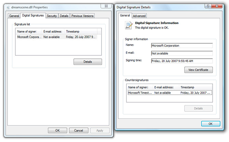Click the greyed Details button under Countersignatures
This screenshot has height=142, width=229.
point(198,108)
